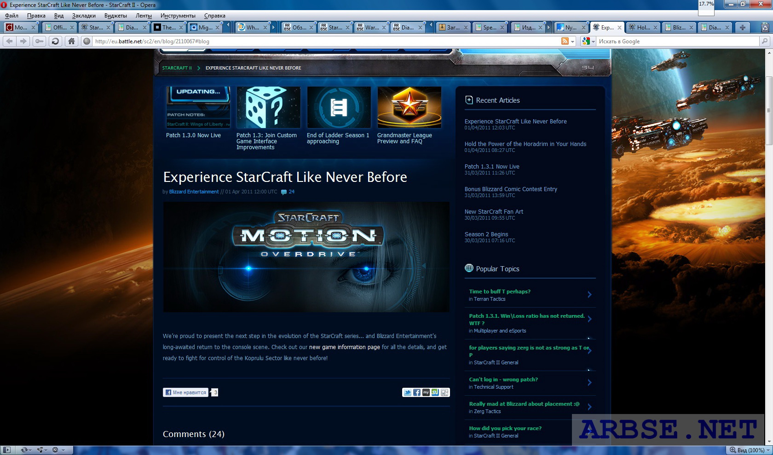
Task: Share the article on Twitter
Action: pyautogui.click(x=407, y=392)
